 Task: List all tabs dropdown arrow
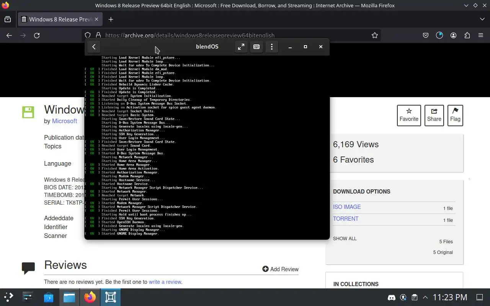coord(482,19)
